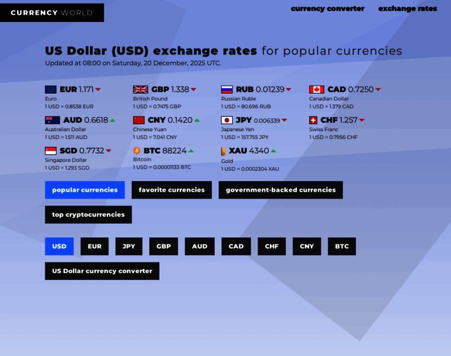This screenshot has width=451, height=356.
Task: Click the red down arrow beside SGD 0.7732
Action: tap(109, 151)
